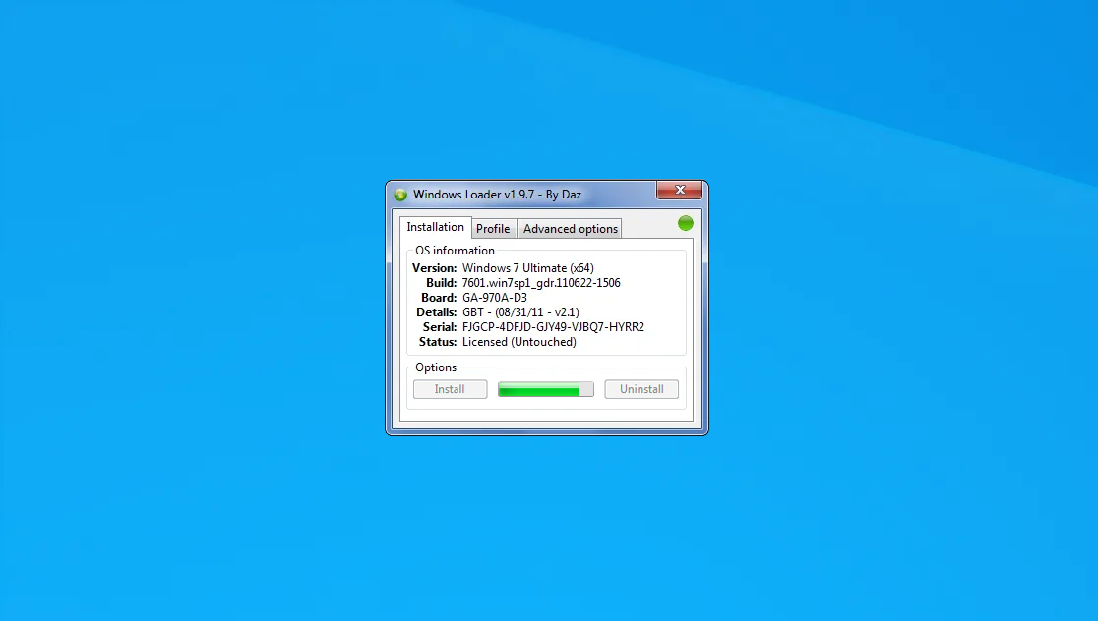Click the Serial: label
Viewport: 1098px width, 621px height.
pyautogui.click(x=440, y=326)
